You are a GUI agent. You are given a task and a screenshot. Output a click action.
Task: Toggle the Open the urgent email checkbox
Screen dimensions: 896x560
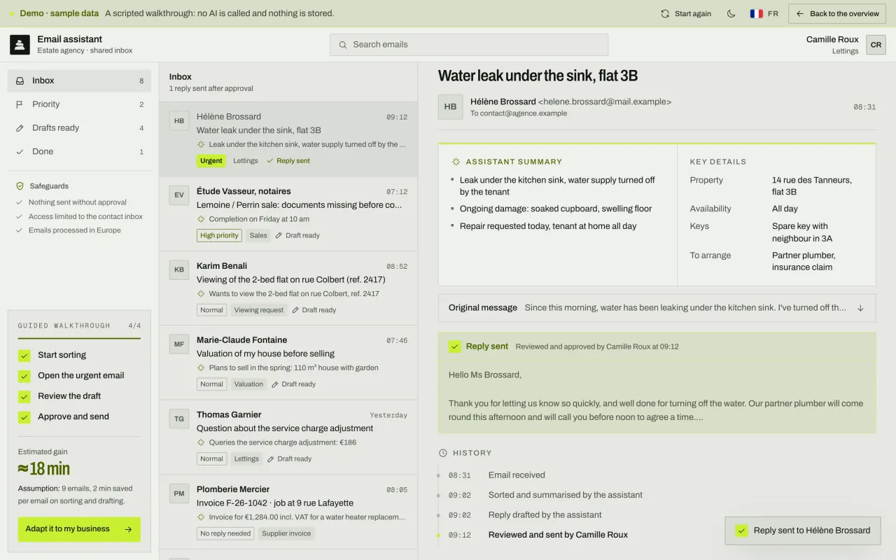pyautogui.click(x=24, y=376)
